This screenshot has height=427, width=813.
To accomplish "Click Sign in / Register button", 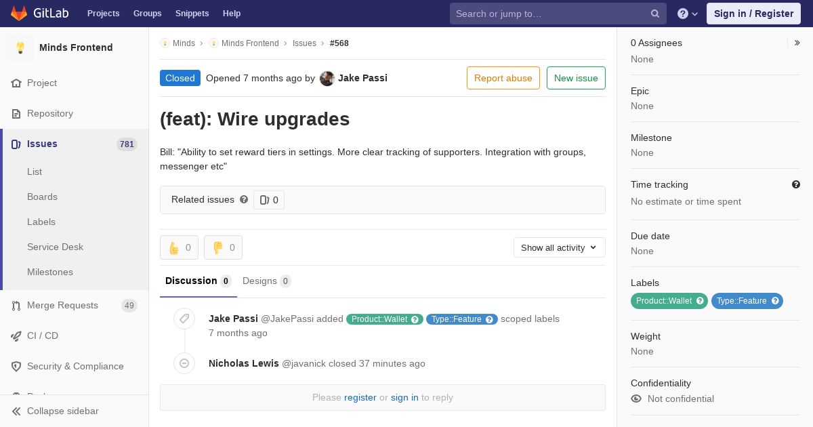I will 753,14.
